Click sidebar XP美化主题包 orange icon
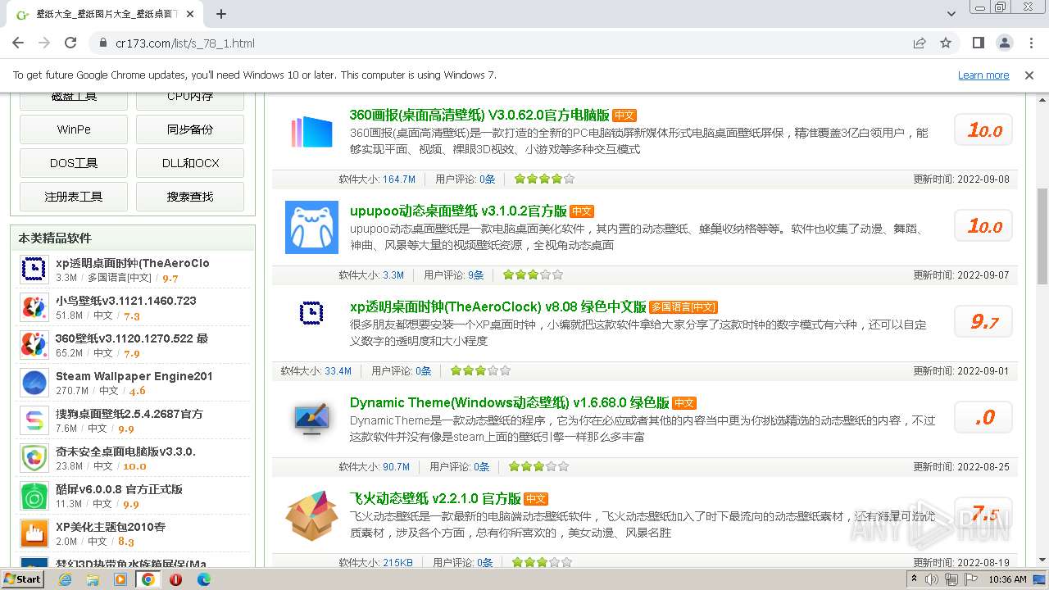This screenshot has height=590, width=1049. pos(34,533)
